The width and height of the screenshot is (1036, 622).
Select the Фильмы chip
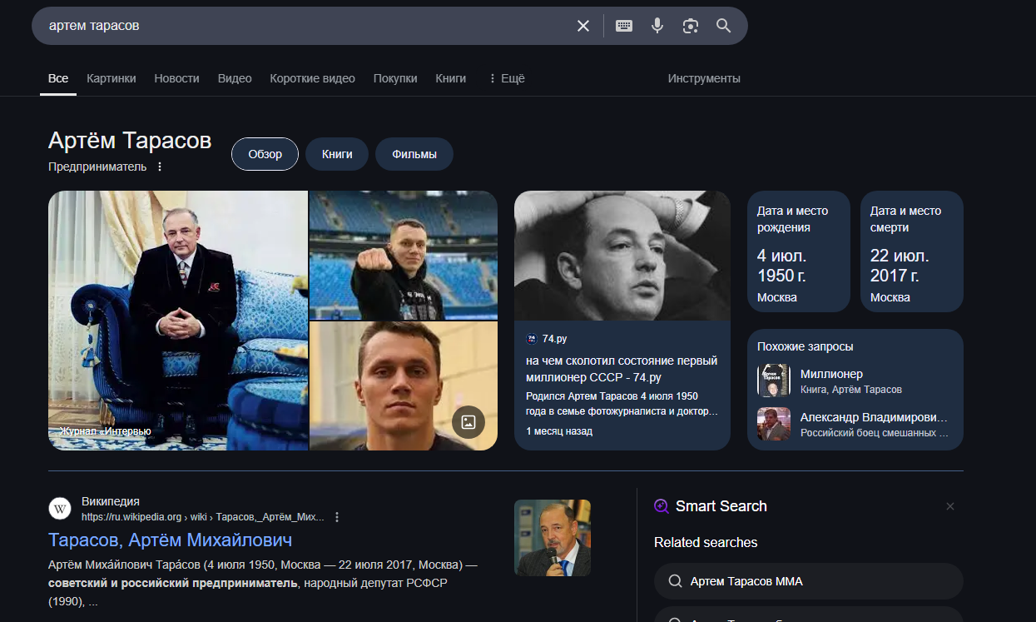click(414, 154)
